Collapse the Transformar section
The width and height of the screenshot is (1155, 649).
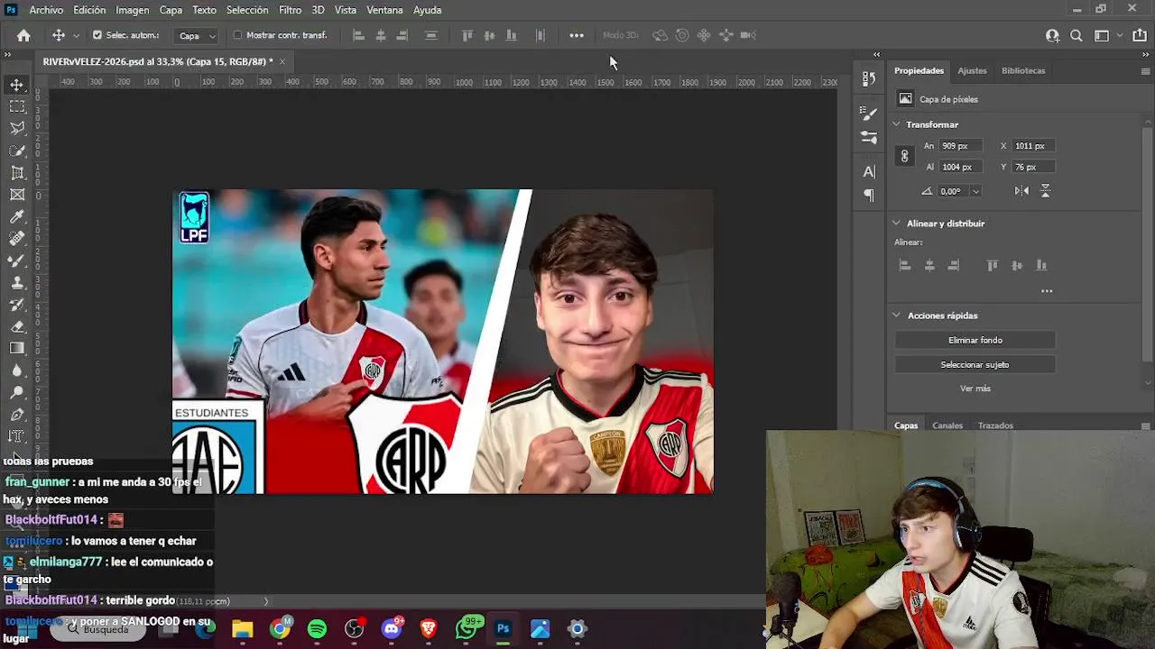[x=896, y=124]
